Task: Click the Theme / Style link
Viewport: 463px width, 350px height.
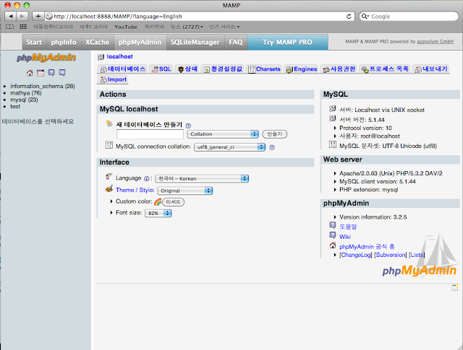Action: tap(135, 190)
